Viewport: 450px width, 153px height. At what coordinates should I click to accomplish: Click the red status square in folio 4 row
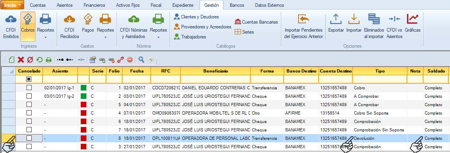pos(84,113)
